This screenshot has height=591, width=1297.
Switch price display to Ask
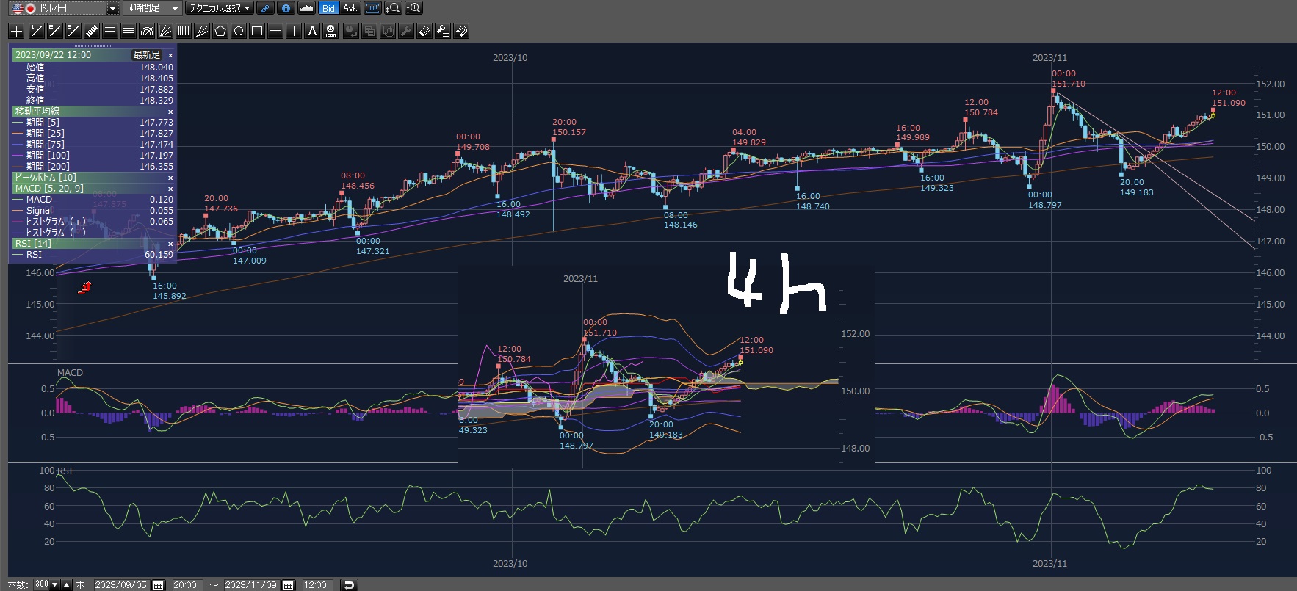coord(350,8)
